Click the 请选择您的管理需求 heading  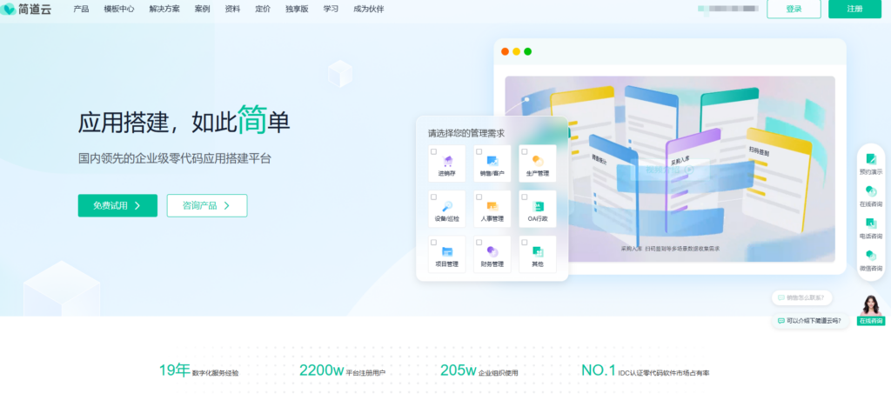pyautogui.click(x=466, y=133)
